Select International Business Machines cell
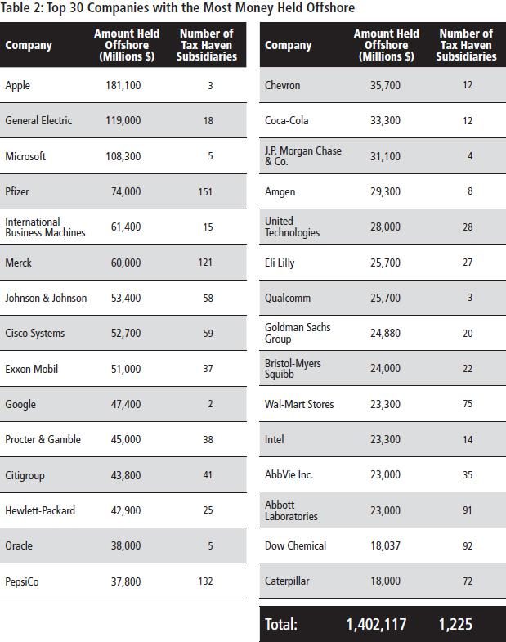Viewport: 506px width, 642px height. 44,227
